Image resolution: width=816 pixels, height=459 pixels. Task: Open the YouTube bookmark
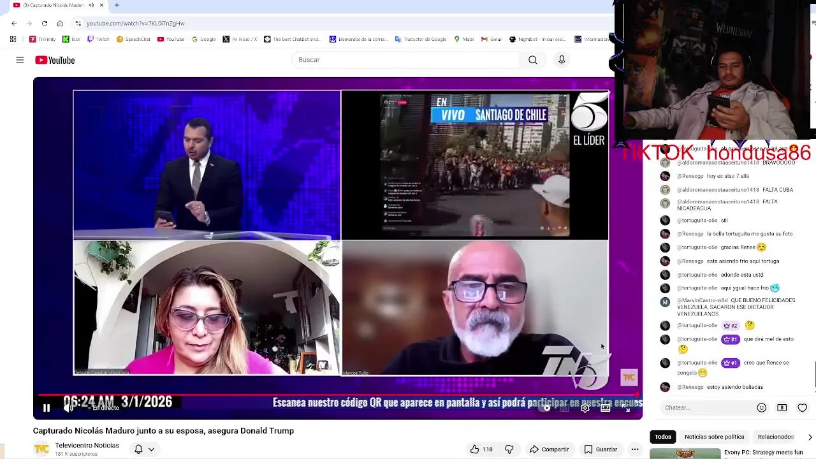(x=171, y=40)
